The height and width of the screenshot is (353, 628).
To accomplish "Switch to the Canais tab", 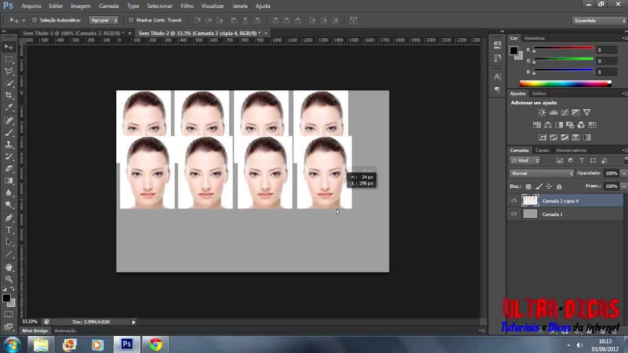I will pos(542,150).
